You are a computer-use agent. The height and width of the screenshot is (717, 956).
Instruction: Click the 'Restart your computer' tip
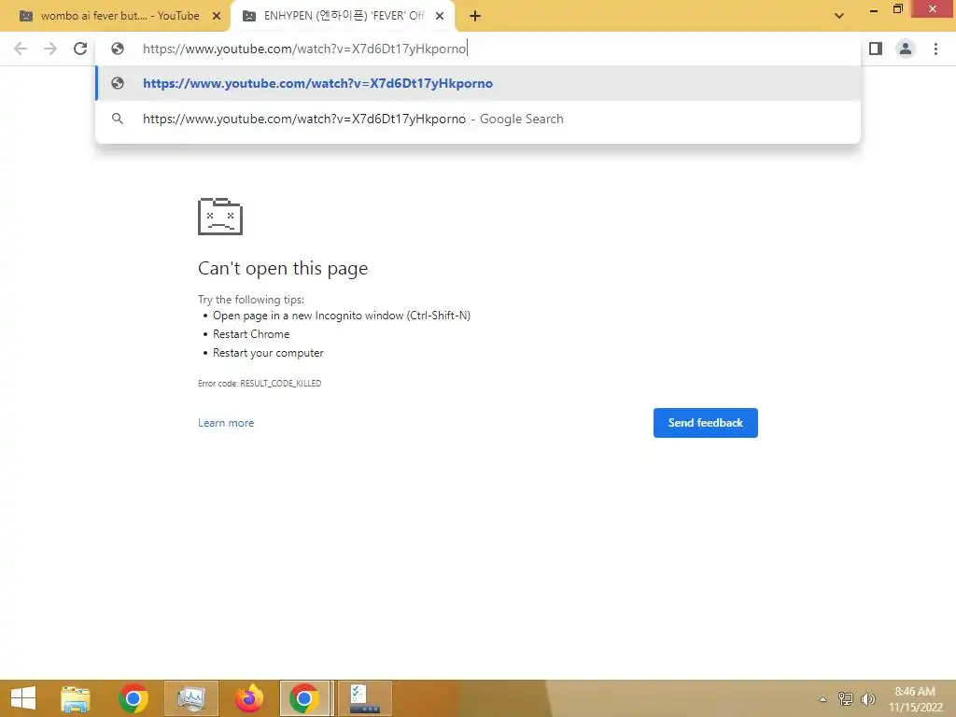268,353
